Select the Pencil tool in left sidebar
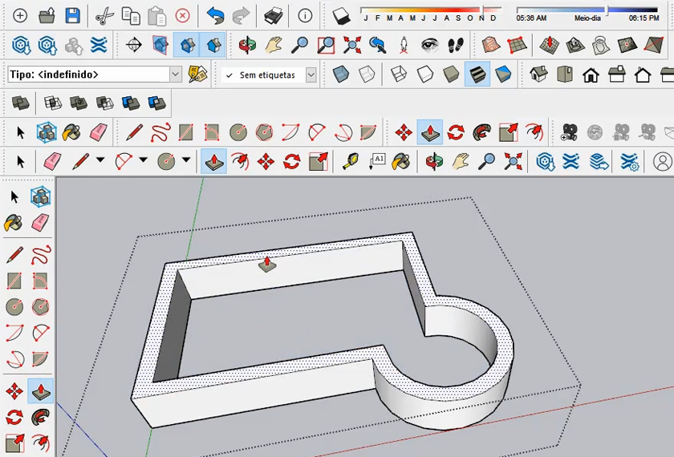 coord(14,255)
